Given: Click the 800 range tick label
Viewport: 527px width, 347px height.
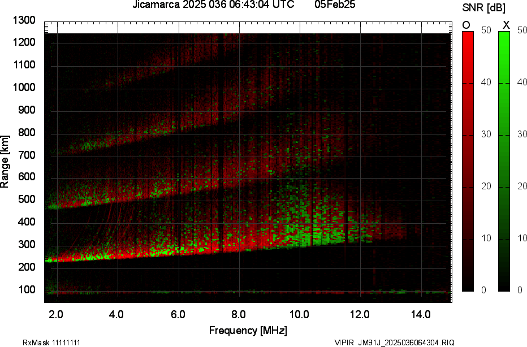Looking at the screenshot, I should 27,132.
